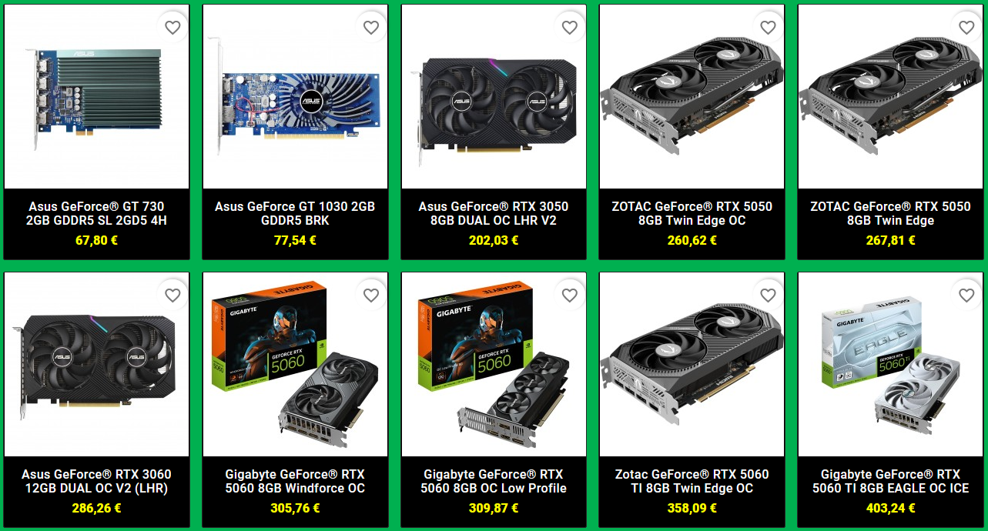
Task: Heart the Gigabyte RTX 5060 Windforce OC
Action: pos(371,296)
